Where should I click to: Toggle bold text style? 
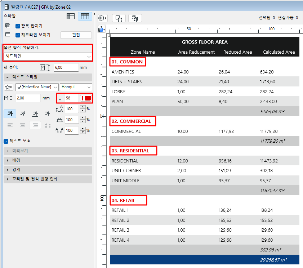(10, 114)
